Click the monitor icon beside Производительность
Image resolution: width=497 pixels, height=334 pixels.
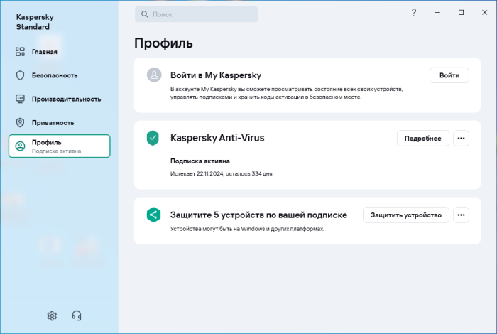tap(20, 99)
